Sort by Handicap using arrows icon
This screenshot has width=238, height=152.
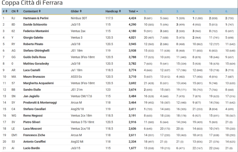[x=120, y=11]
